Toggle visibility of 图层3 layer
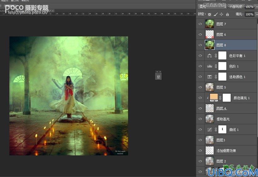 tap(200, 140)
